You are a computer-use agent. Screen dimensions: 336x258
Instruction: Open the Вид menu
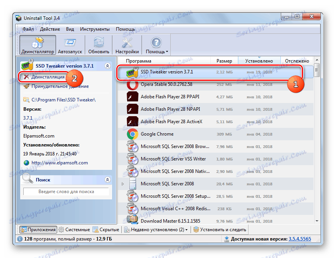tap(70, 29)
